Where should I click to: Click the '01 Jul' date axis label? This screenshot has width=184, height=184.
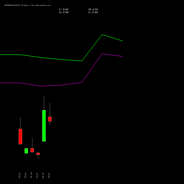(x=37, y=176)
